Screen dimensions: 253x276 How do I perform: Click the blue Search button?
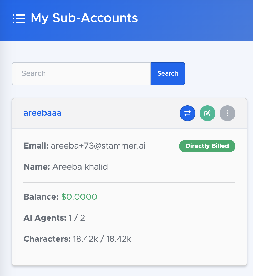[168, 73]
